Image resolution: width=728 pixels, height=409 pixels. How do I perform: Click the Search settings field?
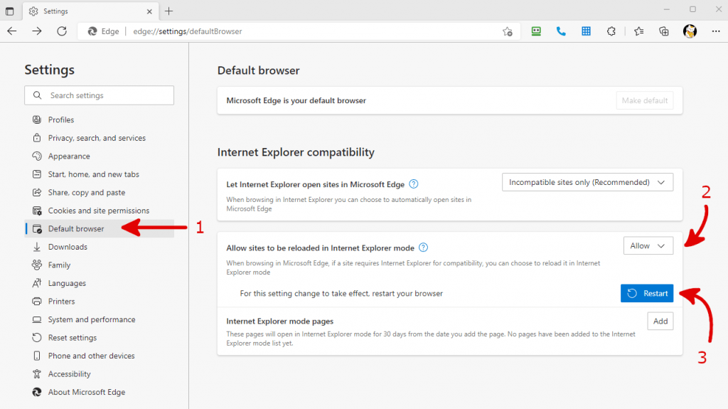(100, 95)
